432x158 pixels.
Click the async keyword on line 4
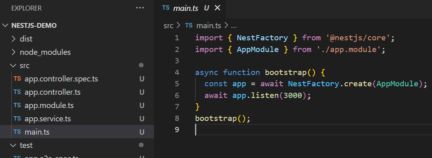coord(207,73)
